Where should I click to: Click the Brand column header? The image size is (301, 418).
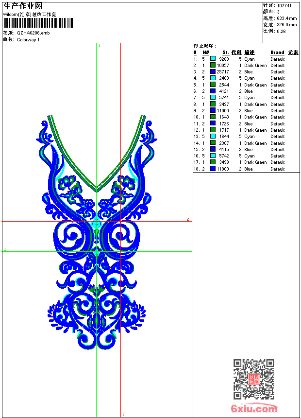click(277, 52)
